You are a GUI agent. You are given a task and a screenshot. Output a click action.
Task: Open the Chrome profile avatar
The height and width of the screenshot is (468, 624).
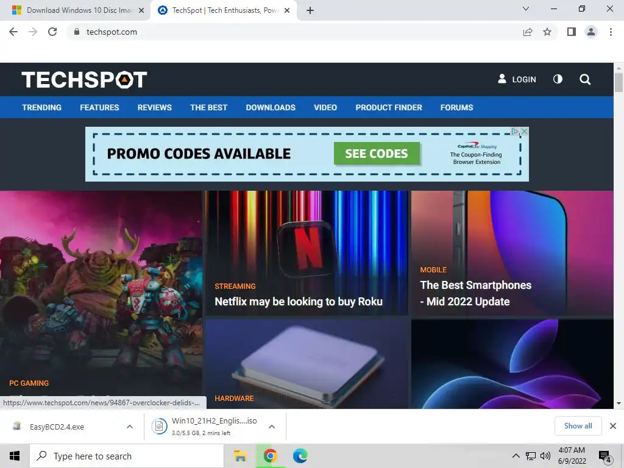(x=591, y=32)
